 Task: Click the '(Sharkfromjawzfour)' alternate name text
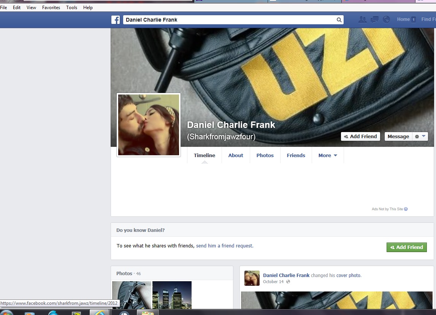coord(221,137)
